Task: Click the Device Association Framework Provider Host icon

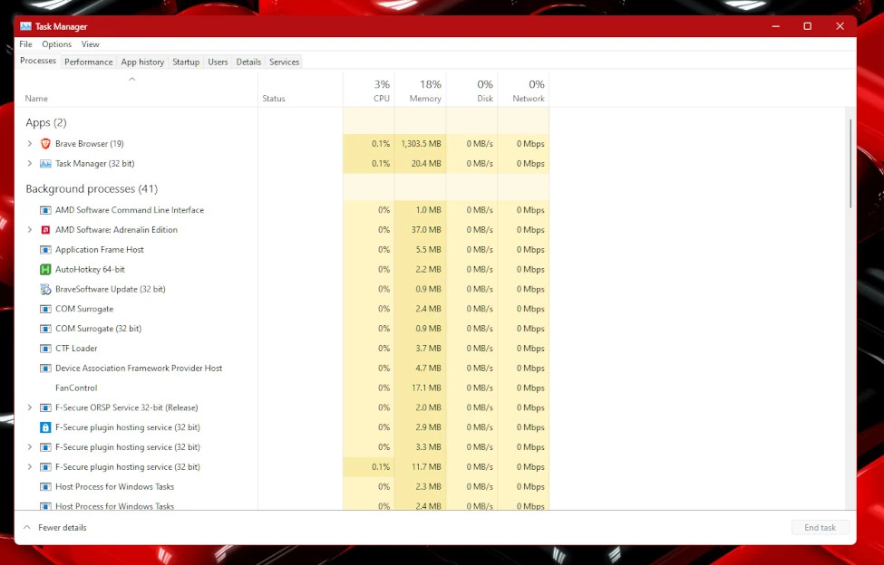Action: click(x=45, y=368)
